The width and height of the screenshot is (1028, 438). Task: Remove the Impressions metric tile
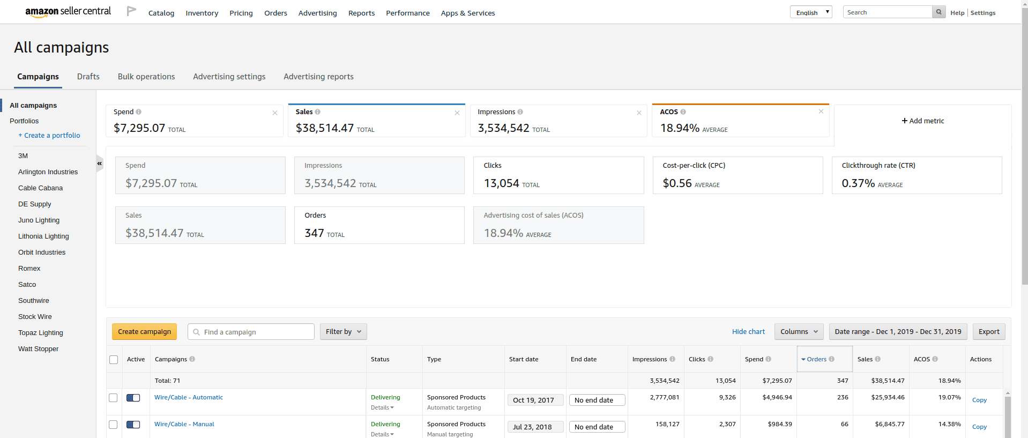(639, 113)
